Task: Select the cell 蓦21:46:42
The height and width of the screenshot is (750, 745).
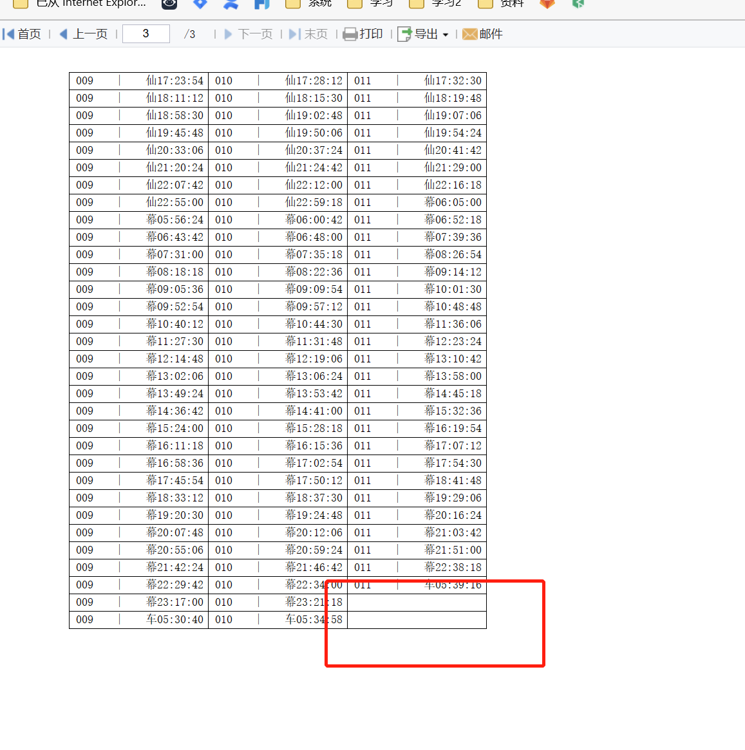Action: click(x=314, y=567)
